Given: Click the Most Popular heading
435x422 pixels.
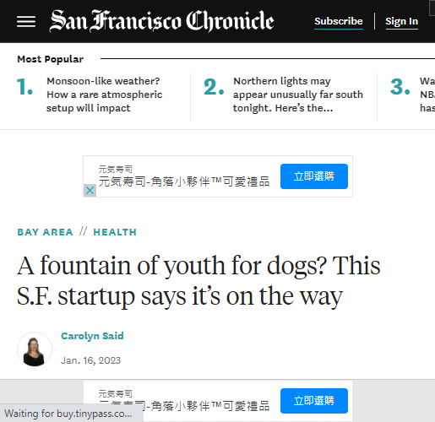Looking at the screenshot, I should click(x=51, y=59).
